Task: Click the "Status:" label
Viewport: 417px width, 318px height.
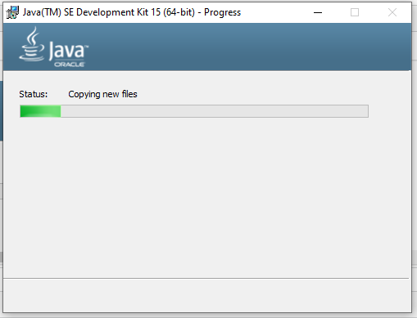Action: point(34,94)
